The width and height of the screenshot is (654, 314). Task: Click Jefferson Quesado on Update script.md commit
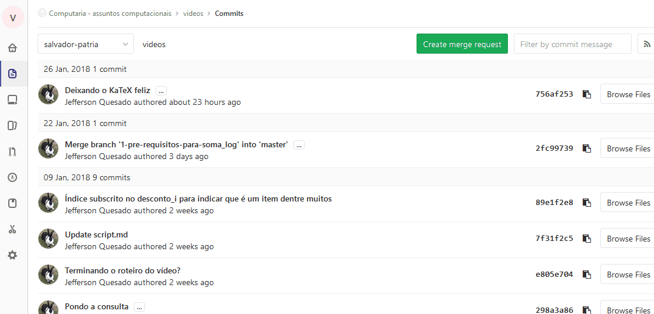[x=98, y=246]
